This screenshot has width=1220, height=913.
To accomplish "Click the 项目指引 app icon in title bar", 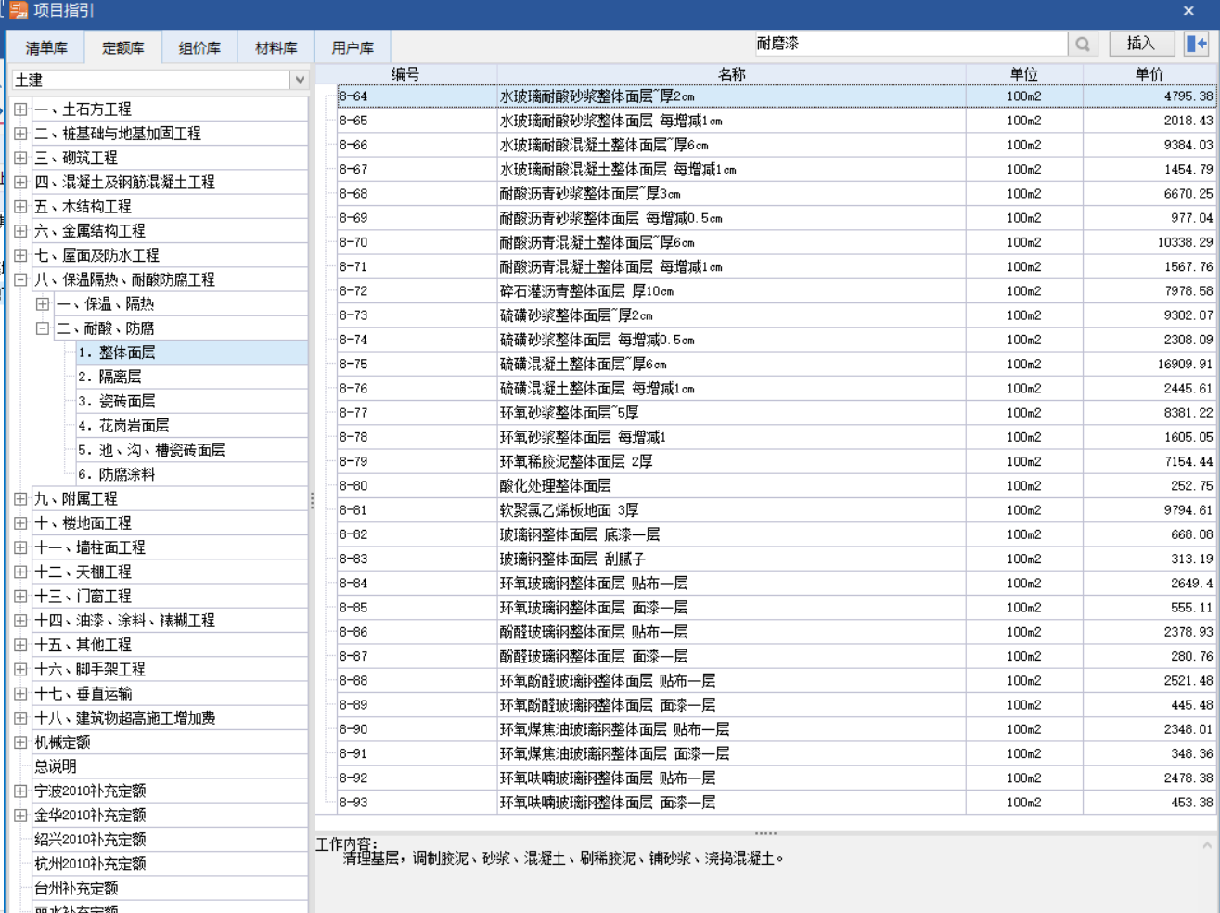I will point(19,11).
